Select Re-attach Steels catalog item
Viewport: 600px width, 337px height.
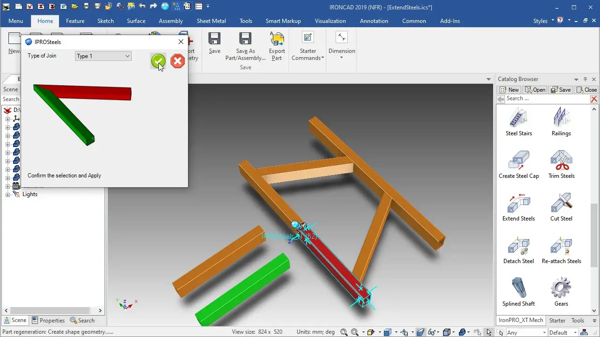click(561, 249)
